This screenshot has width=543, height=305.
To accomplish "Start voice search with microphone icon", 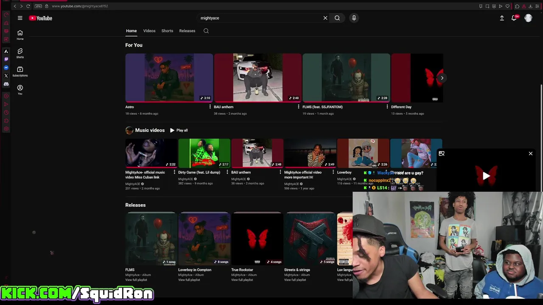I will [354, 18].
